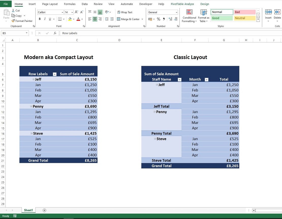
Task: Select the Wrap Text icon
Action: (x=125, y=12)
